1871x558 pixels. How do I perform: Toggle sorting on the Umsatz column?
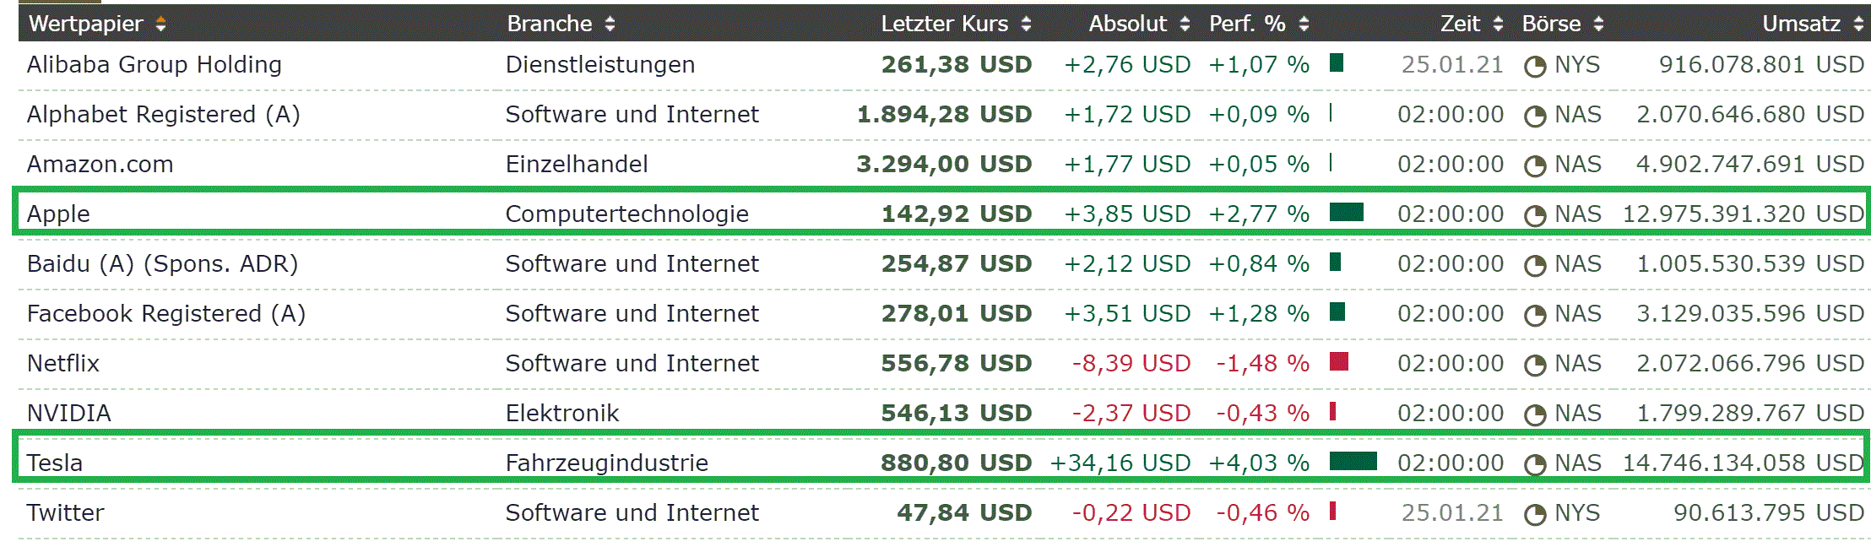[x=1860, y=24]
